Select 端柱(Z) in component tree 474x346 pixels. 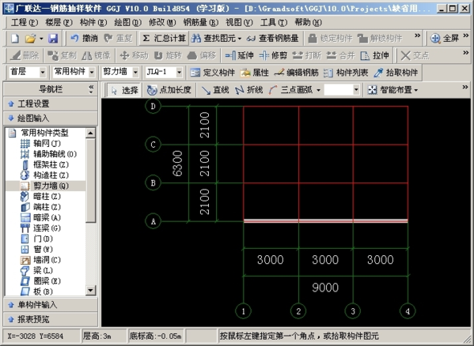(x=40, y=207)
